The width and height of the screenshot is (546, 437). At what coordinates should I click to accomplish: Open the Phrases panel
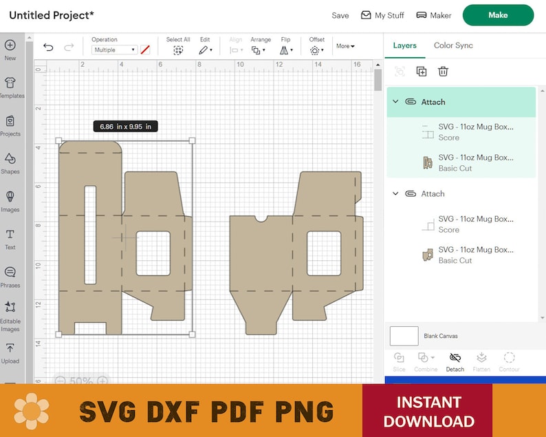tap(10, 277)
